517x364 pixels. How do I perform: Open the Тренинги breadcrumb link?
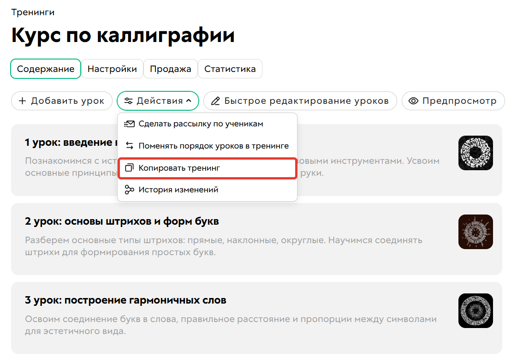tap(33, 12)
